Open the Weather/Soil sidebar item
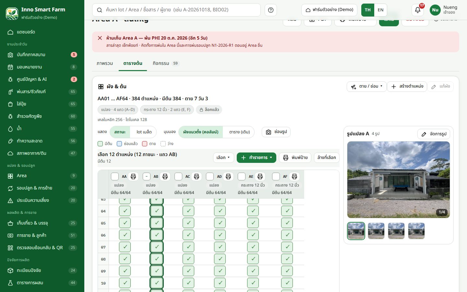 click(42, 153)
